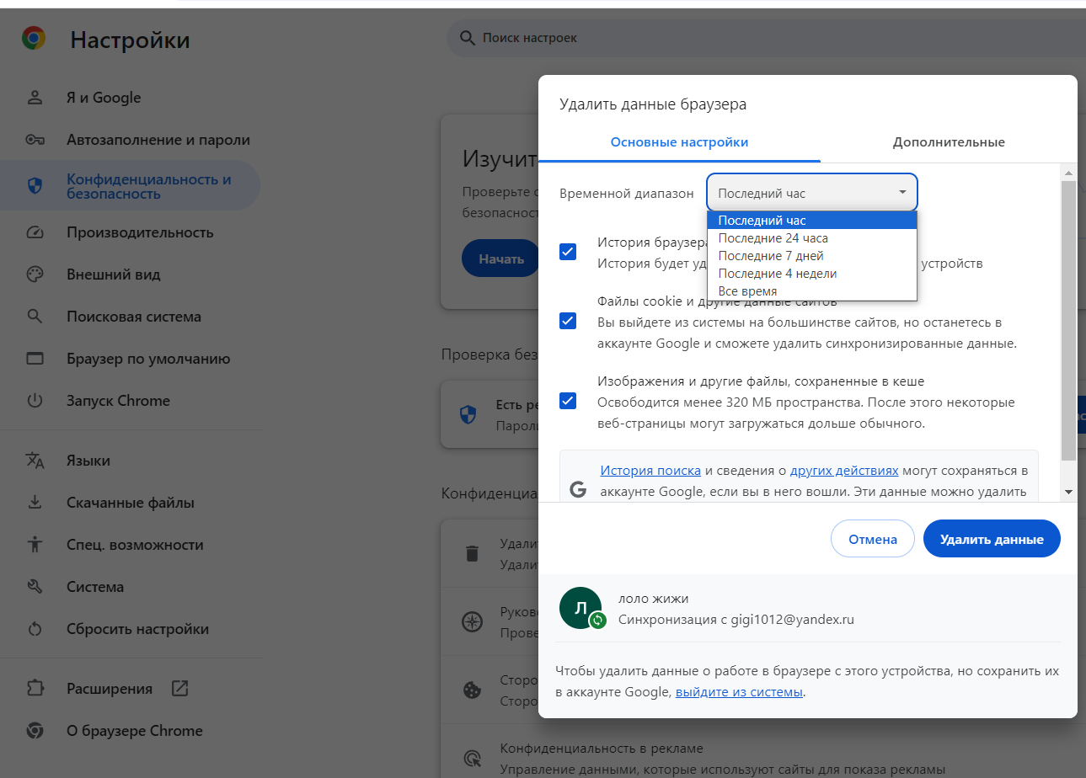
Task: Click the dialog scrollbar down arrow
Action: click(1068, 492)
